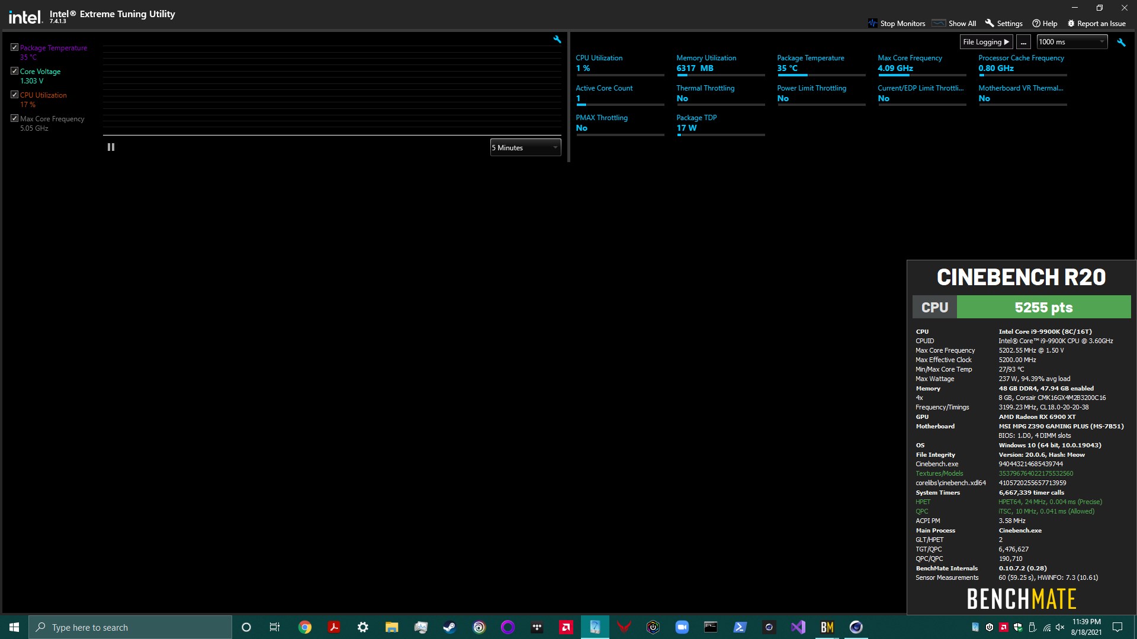Click the Package TDP 17 W tile
The width and height of the screenshot is (1137, 639).
click(x=721, y=125)
